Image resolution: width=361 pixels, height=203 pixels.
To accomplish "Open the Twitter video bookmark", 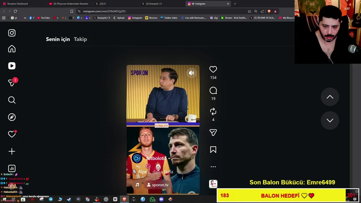I will coord(169,18).
